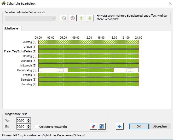Click the Montag (3) row label

coord(30,56)
